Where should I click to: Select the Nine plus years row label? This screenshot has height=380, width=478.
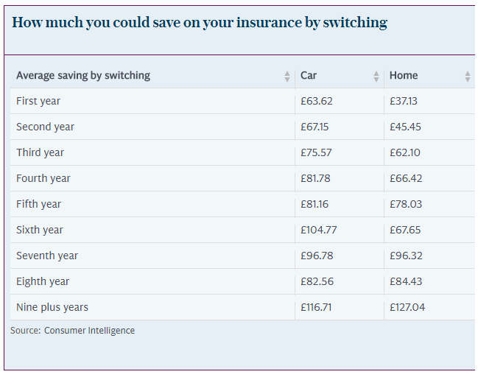tap(52, 307)
